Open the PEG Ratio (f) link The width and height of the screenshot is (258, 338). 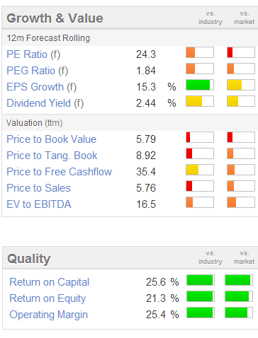[x=38, y=71]
